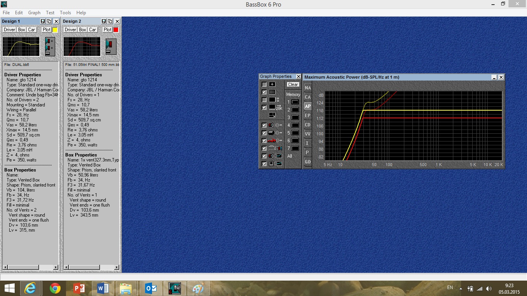Click the duplicate icon for Design 2

point(110,21)
